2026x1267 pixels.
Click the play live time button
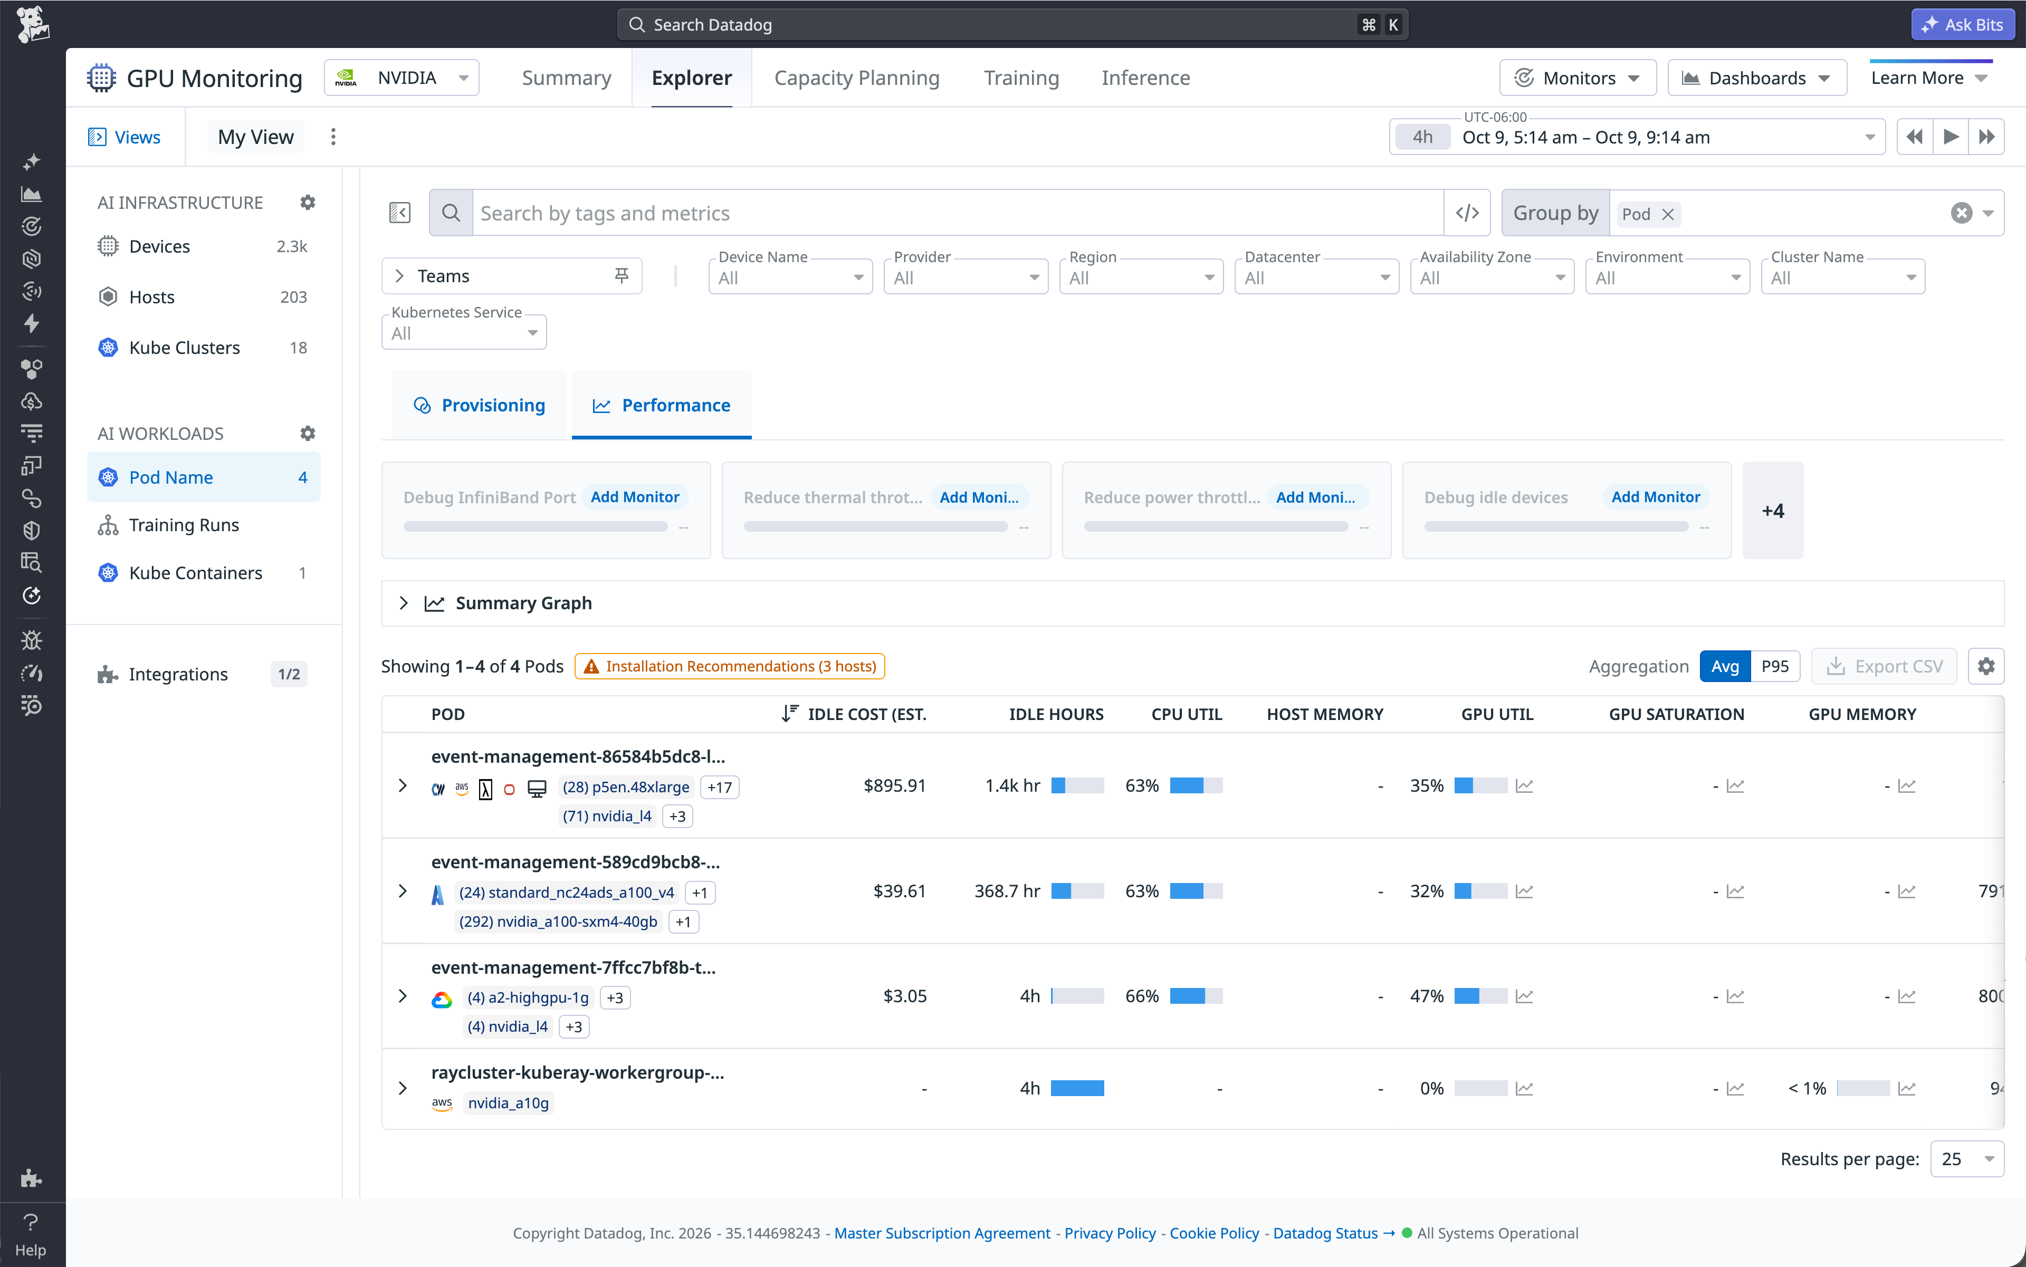[1951, 137]
